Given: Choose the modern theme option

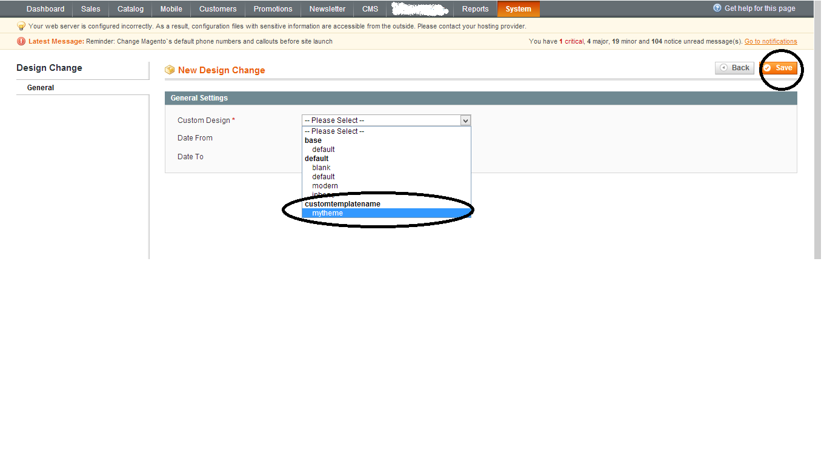Looking at the screenshot, I should (x=325, y=186).
